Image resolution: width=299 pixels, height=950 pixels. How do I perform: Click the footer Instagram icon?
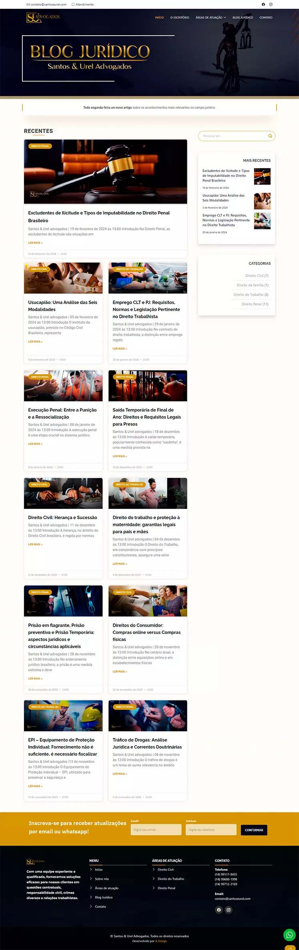click(x=229, y=910)
